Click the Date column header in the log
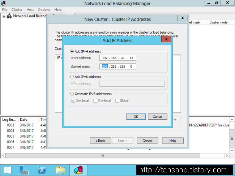This screenshot has width=235, height=176. click(28, 120)
